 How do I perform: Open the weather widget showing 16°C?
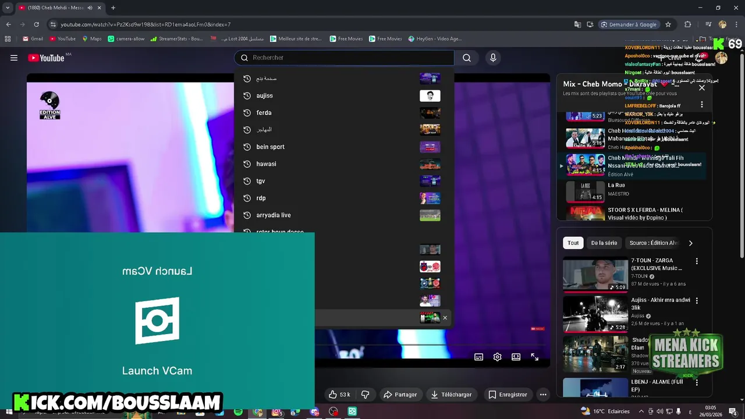605,411
